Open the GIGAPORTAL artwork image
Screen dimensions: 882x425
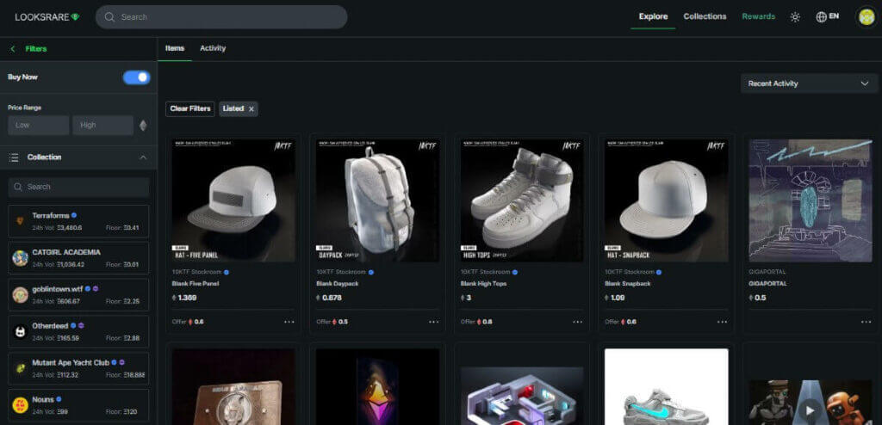(x=811, y=200)
